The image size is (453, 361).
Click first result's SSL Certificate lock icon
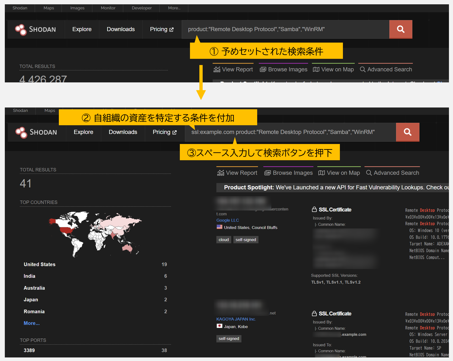tap(314, 209)
